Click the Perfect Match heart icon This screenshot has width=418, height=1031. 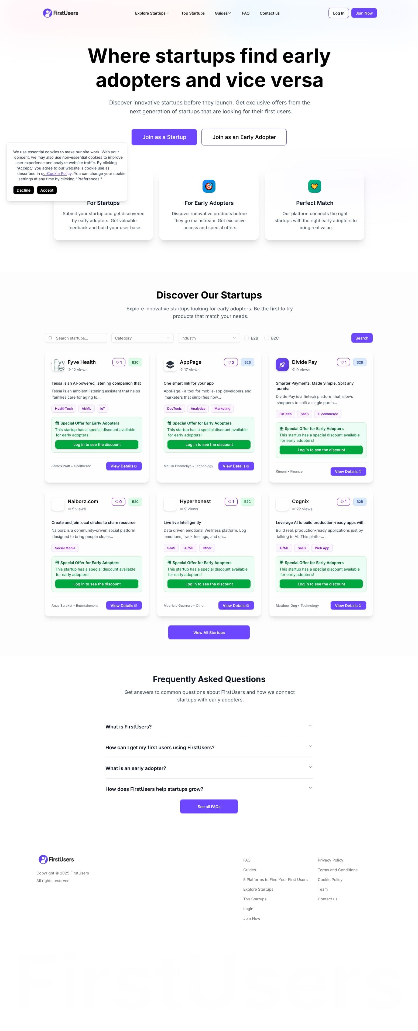[314, 186]
